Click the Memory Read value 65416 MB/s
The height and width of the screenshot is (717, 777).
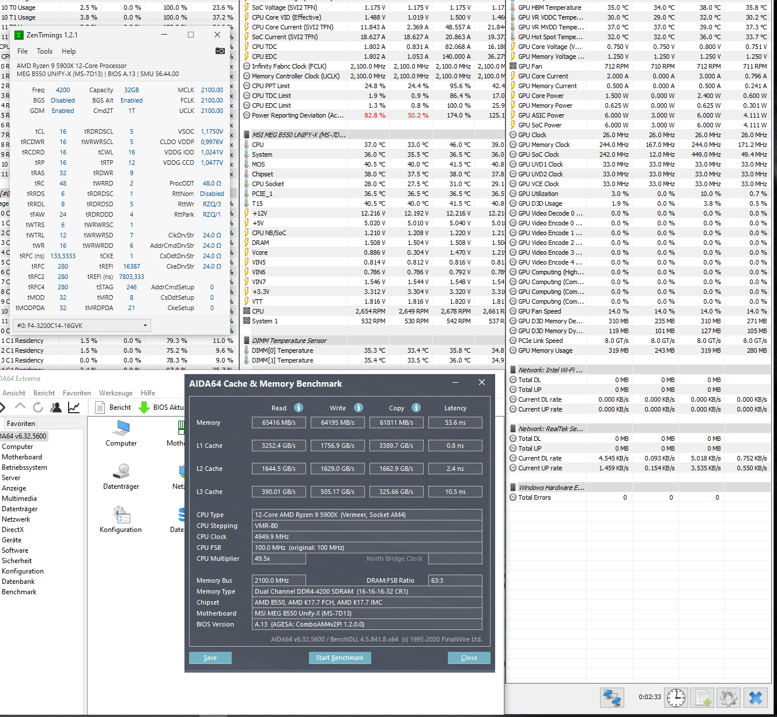[x=279, y=422]
